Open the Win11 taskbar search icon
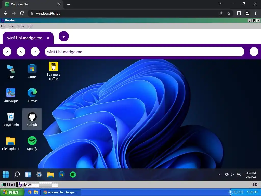The image size is (261, 196). click(17, 175)
